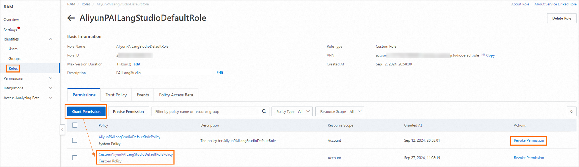Check AliyunPAILangStudioDefaultRolePolicy row checkbox
Viewport: 579px width, 167px height.
pos(75,140)
